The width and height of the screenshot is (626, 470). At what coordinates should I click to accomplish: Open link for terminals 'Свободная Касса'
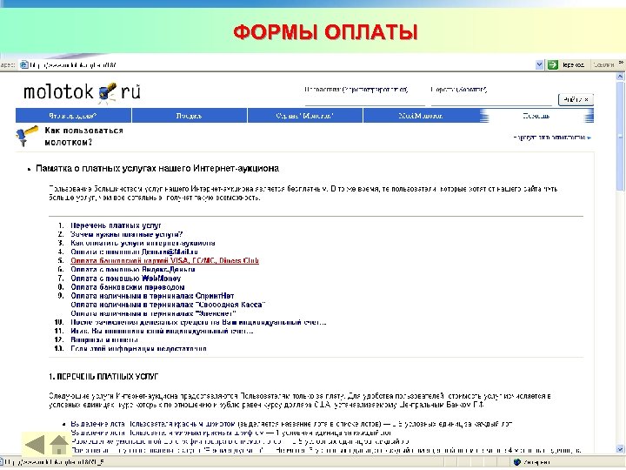[168, 305]
